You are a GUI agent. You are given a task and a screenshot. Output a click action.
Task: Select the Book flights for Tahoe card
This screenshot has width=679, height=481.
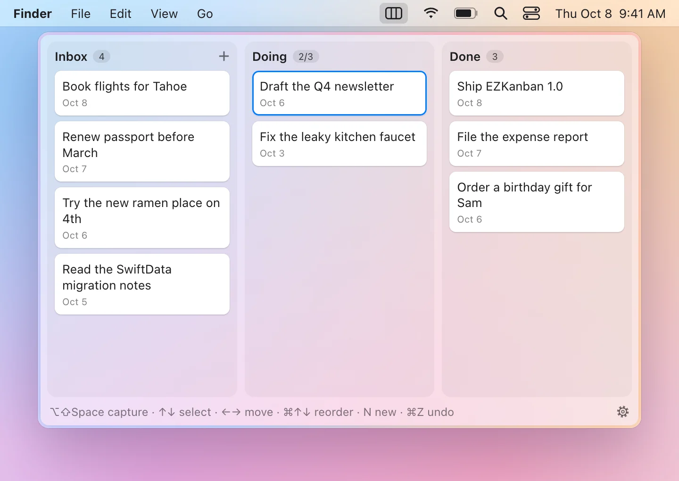[x=142, y=93]
